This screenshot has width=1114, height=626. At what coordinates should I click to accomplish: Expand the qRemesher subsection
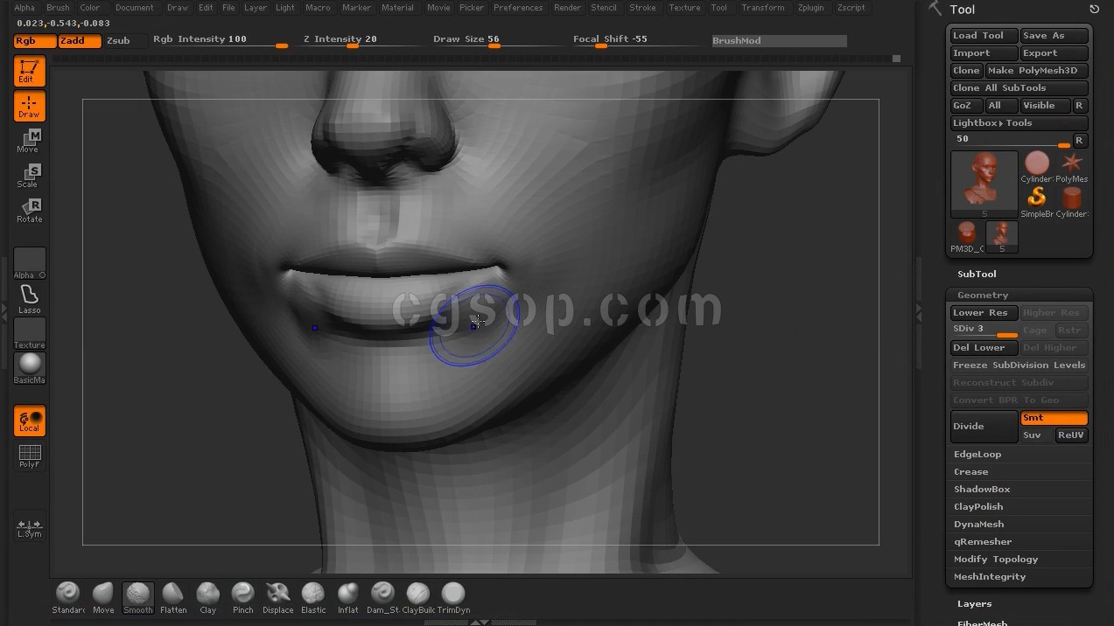(x=983, y=542)
